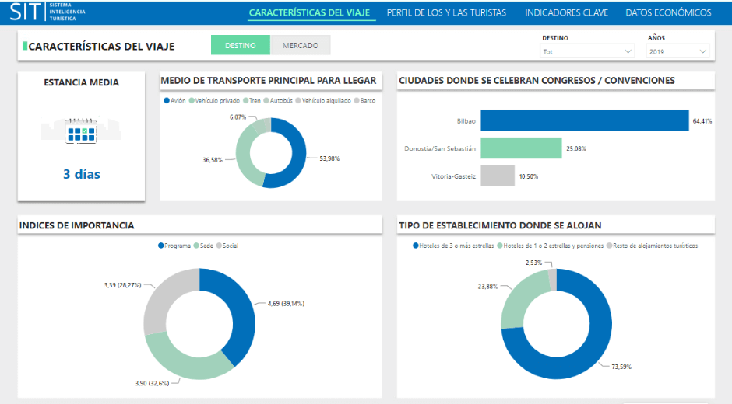The height and width of the screenshot is (404, 732).
Task: Open the Destino dropdown
Action: (588, 52)
